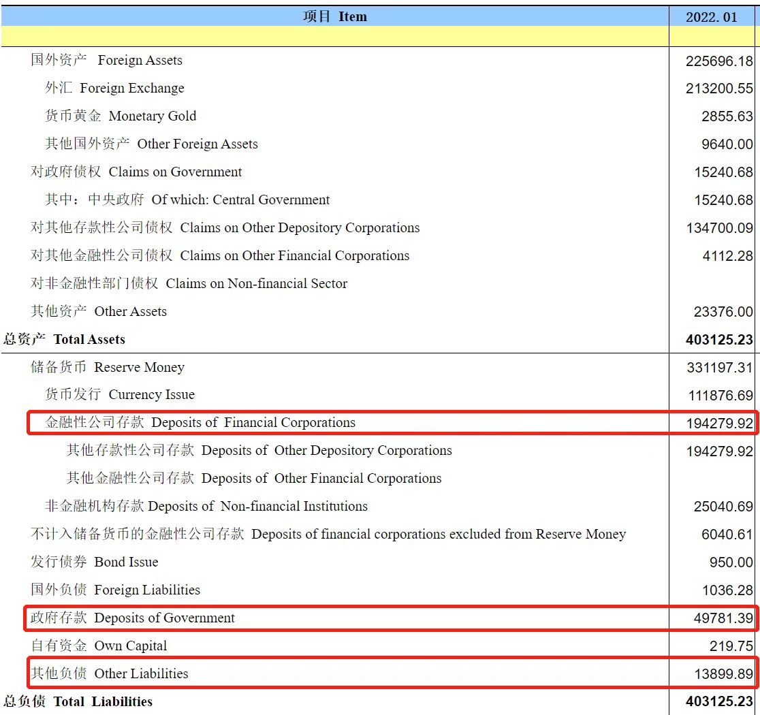
Task: Select the value 25040.69
Action: 723,507
